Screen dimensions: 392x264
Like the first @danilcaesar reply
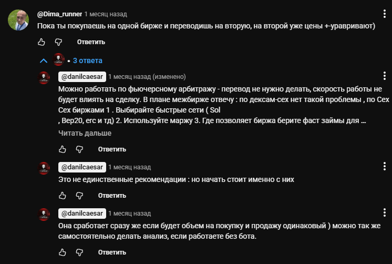pos(63,149)
